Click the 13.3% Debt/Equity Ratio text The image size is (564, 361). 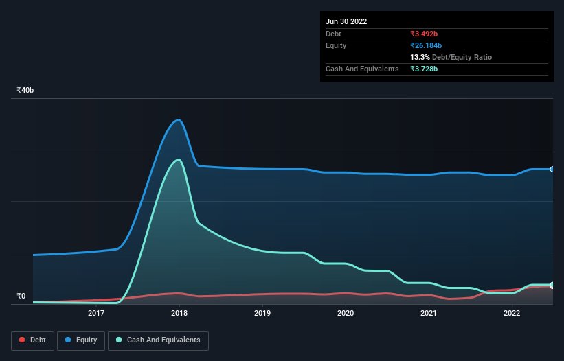tap(451, 57)
